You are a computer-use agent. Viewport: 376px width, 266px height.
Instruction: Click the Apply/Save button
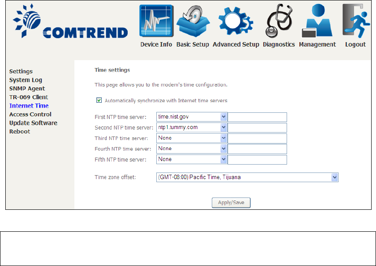(231, 203)
